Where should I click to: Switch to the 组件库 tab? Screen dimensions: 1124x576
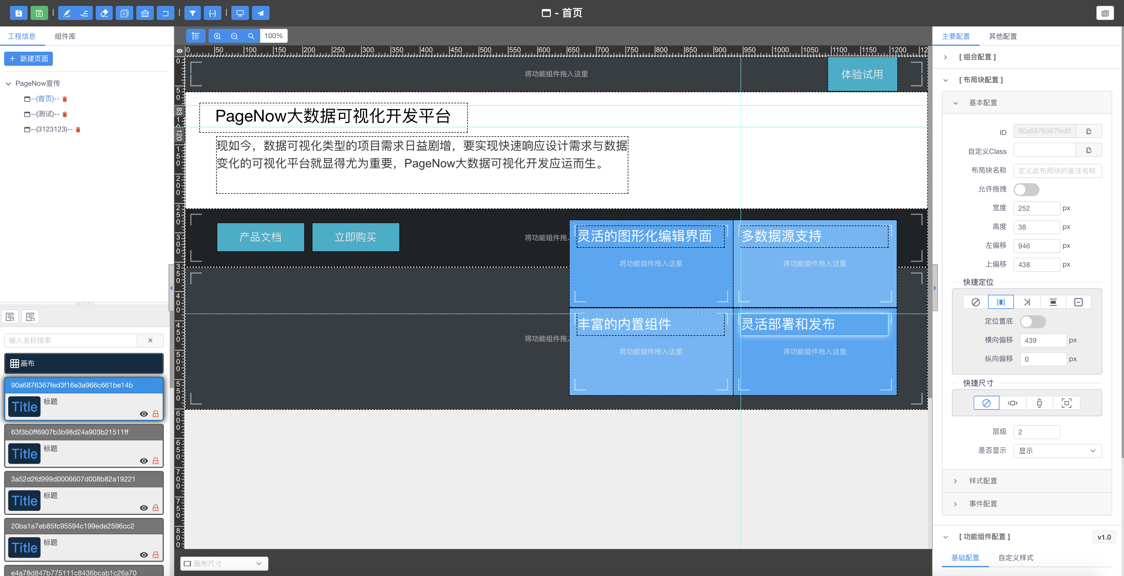tap(65, 36)
